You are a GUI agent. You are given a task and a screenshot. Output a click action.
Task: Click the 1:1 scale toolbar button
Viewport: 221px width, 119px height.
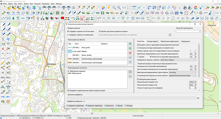click(x=125, y=8)
